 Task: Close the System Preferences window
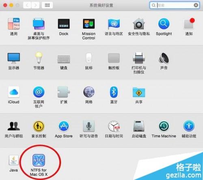click(5, 5)
